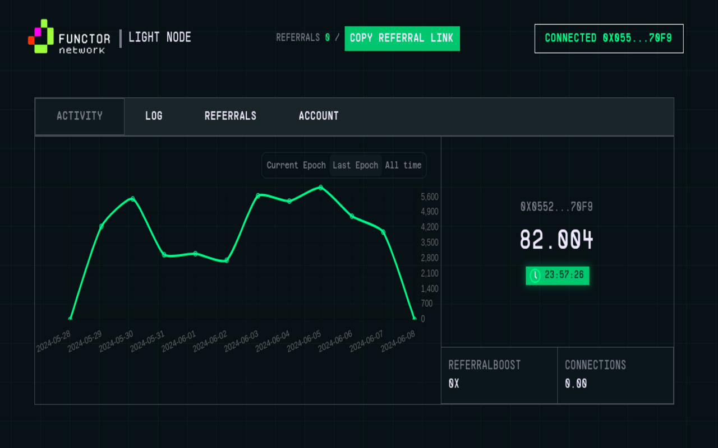Switch chart range to All time
Viewport: 718px width, 448px height.
pos(403,165)
